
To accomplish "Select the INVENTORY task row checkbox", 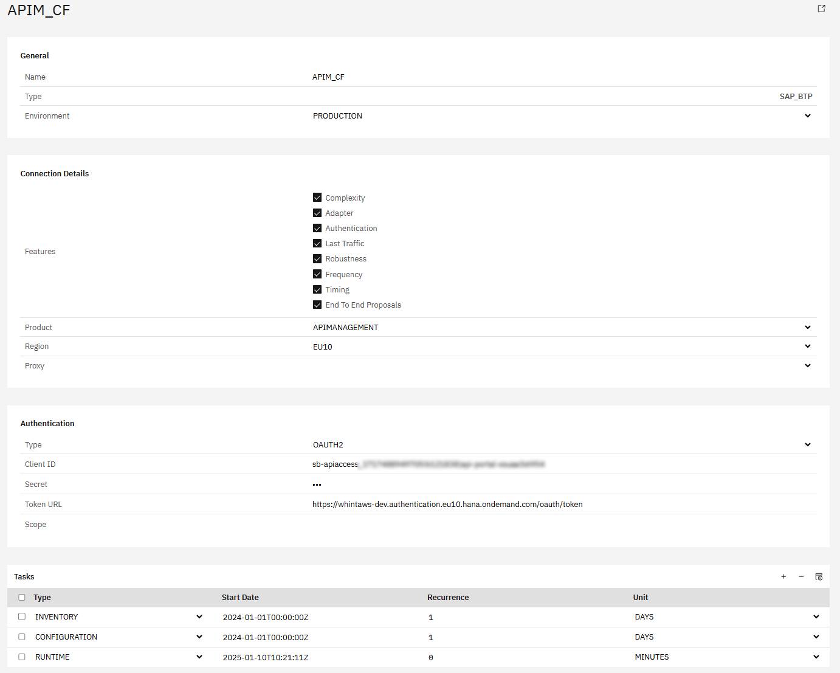I will [x=22, y=616].
